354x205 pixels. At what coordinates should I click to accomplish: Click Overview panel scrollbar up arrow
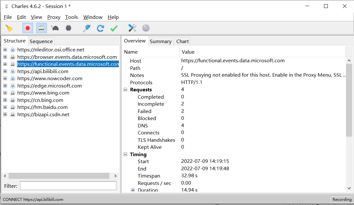coord(349,60)
